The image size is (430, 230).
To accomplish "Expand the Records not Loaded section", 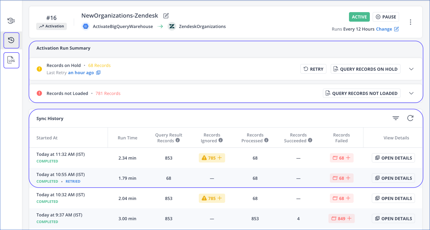I will (411, 93).
